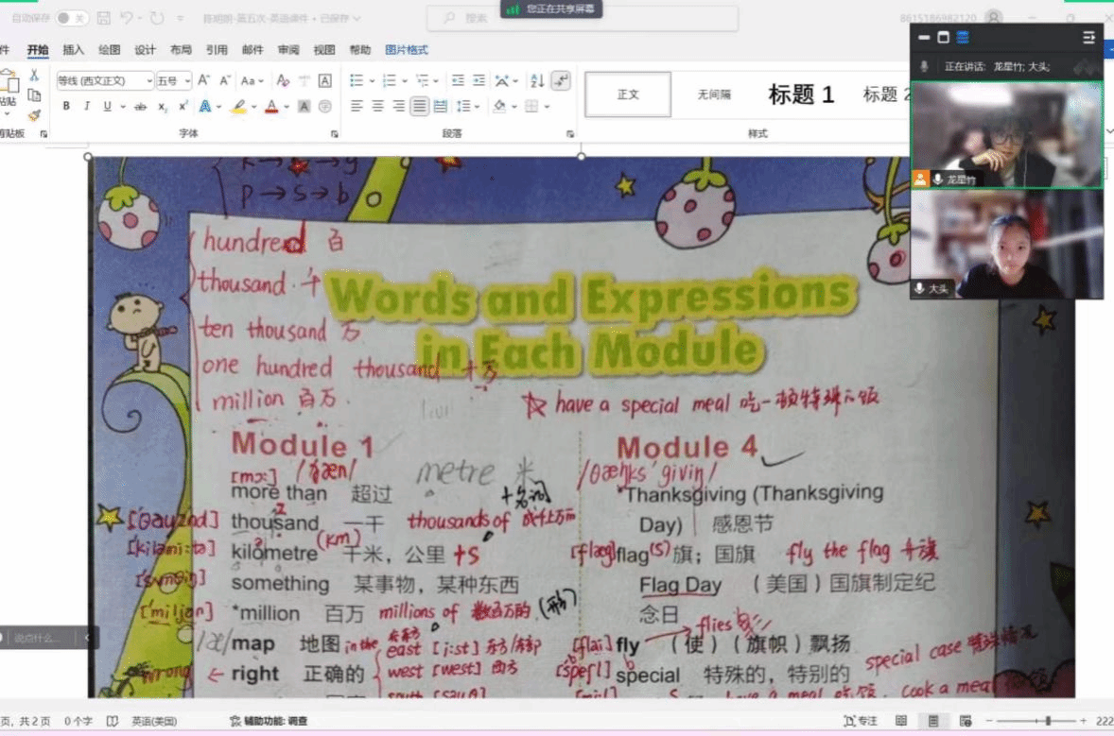This screenshot has width=1114, height=736.
Task: Select the 无间隔 (No Spacing) style
Action: coord(714,94)
